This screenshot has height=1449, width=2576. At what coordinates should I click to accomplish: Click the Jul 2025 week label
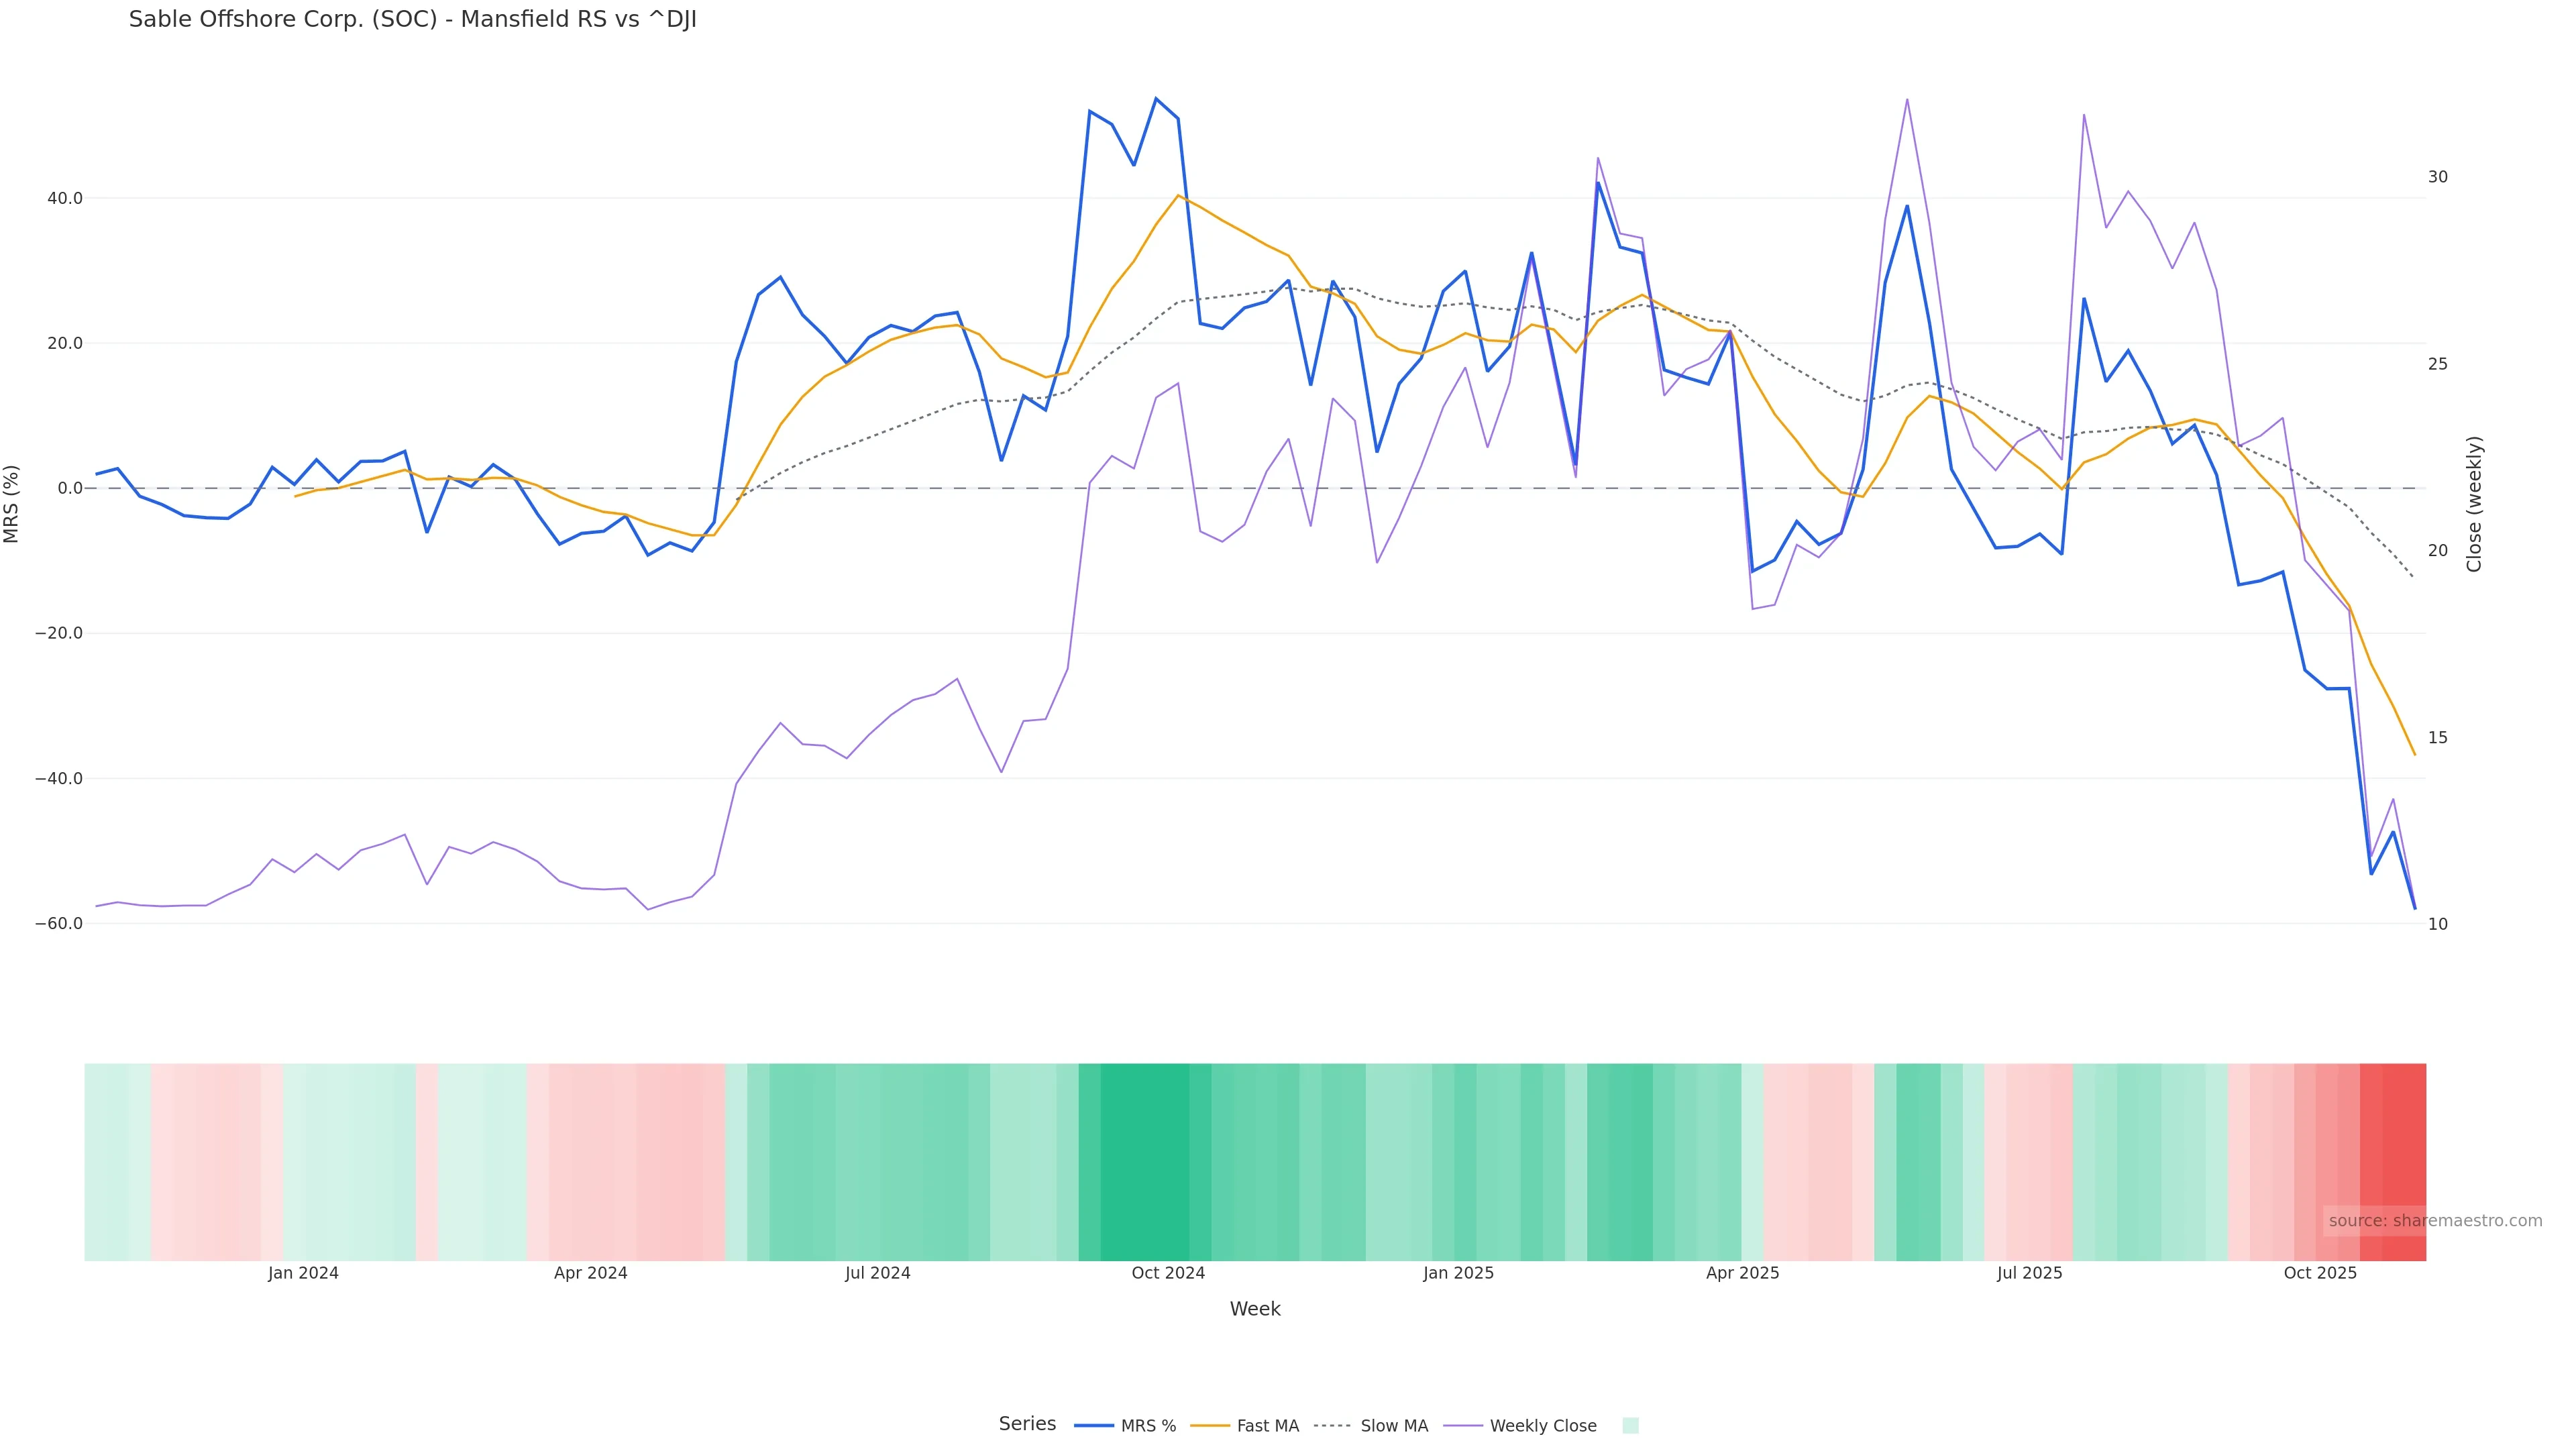[2029, 1273]
